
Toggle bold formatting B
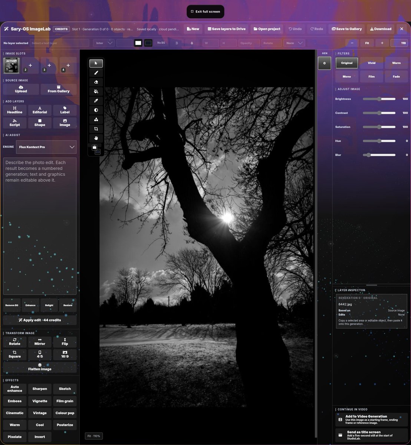pos(177,43)
